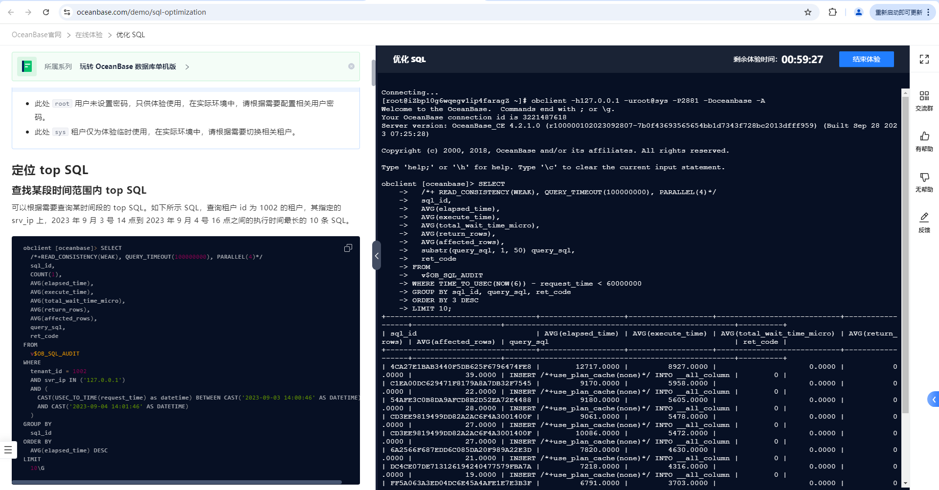Image resolution: width=939 pixels, height=490 pixels.
Task: Click sql_id 6A2566F687EDD6C085DA20F989A22E3D in the terminal
Action: pyautogui.click(x=461, y=450)
